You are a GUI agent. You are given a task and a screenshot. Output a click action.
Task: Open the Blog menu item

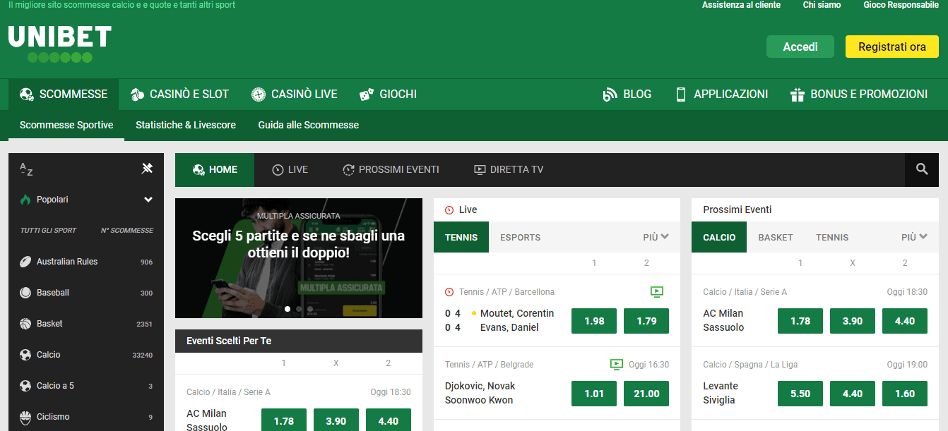(x=627, y=95)
